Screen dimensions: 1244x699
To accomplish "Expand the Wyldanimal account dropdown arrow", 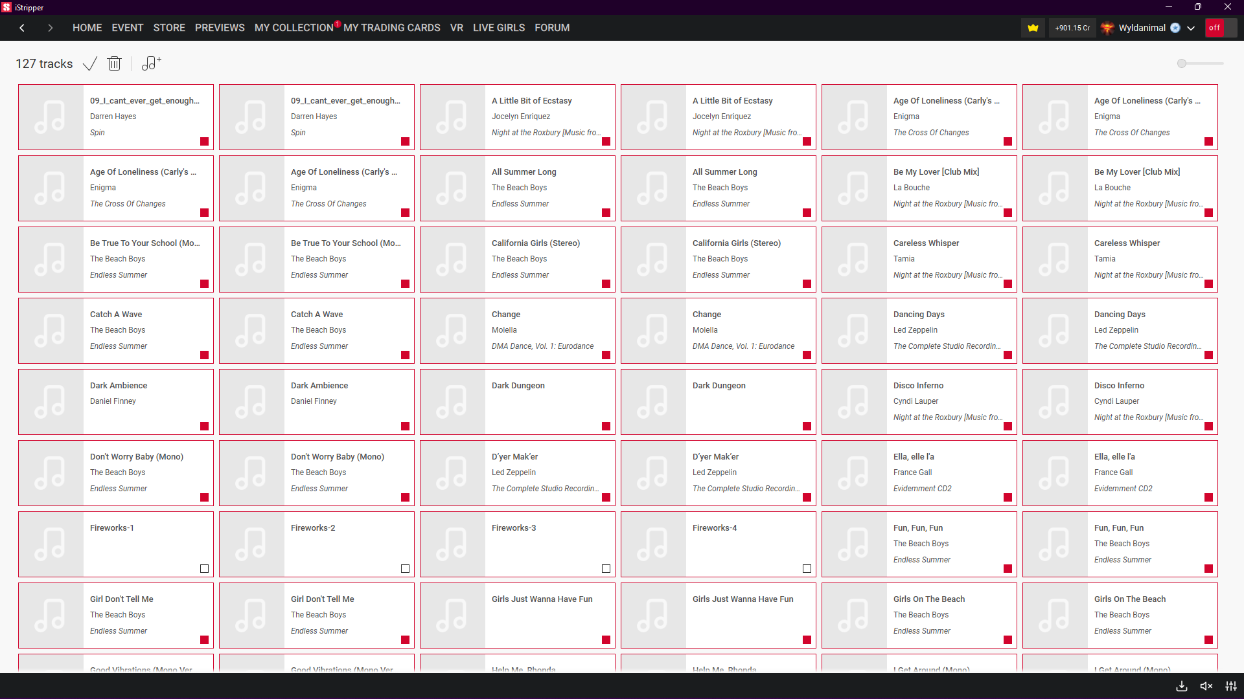I will point(1191,28).
